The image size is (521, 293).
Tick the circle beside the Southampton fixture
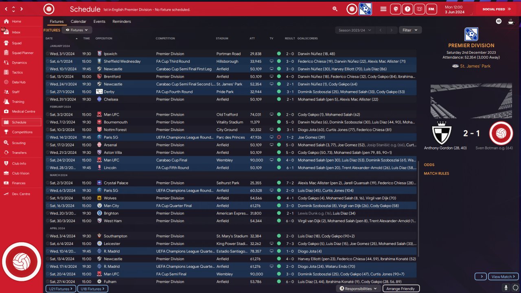pyautogui.click(x=47, y=236)
